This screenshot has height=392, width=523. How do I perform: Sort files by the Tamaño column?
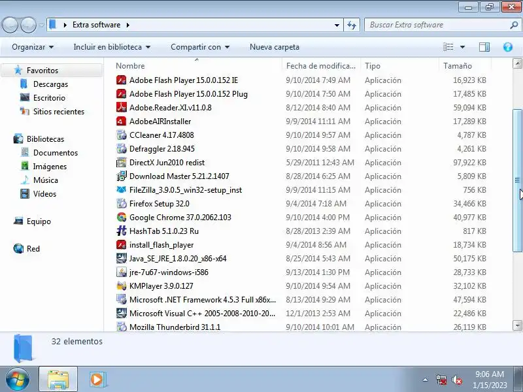click(x=465, y=66)
